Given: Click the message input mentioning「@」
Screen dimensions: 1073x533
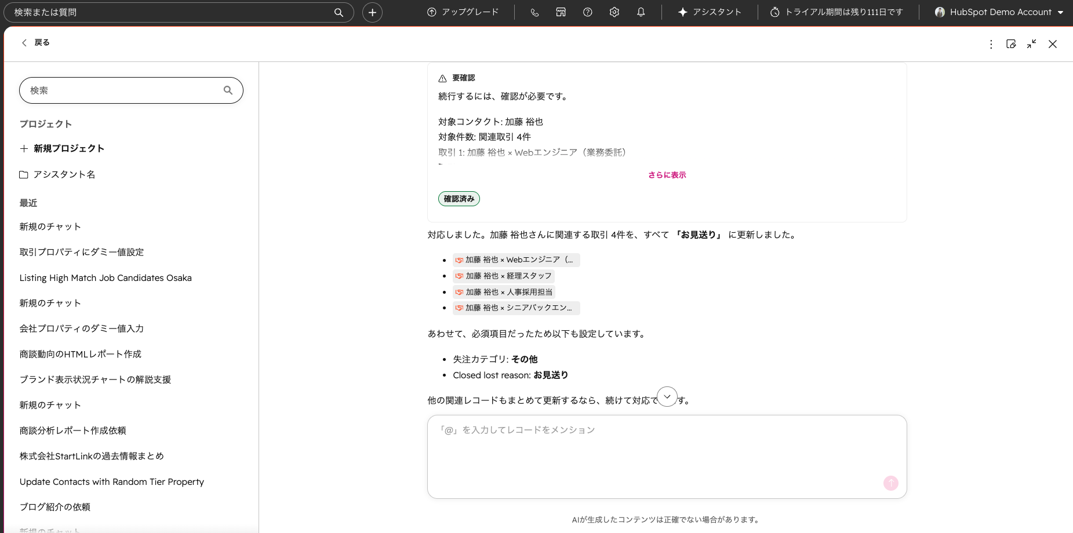Looking at the screenshot, I should click(x=667, y=457).
